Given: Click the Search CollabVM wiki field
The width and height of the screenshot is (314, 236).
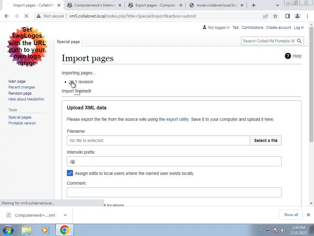Looking at the screenshot, I should tap(269, 41).
